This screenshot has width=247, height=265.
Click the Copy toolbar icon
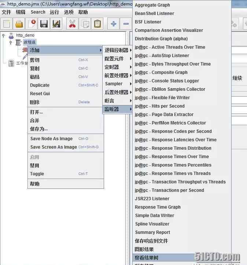(85, 24)
